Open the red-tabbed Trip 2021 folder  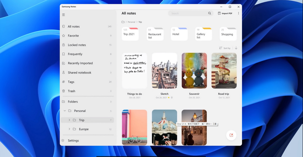tap(130, 34)
